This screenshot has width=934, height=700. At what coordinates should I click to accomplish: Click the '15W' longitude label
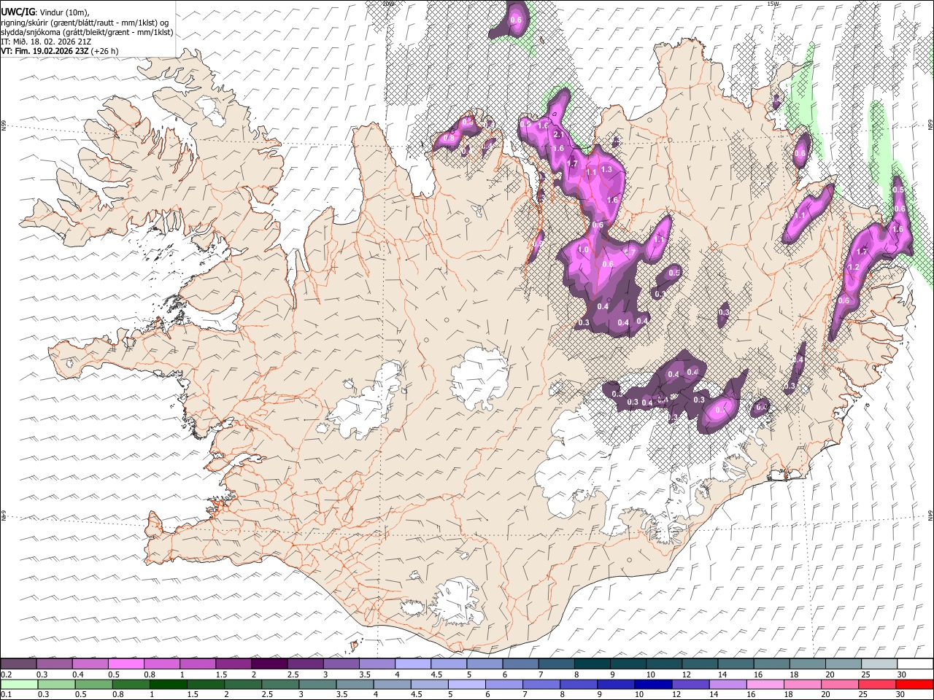[773, 4]
